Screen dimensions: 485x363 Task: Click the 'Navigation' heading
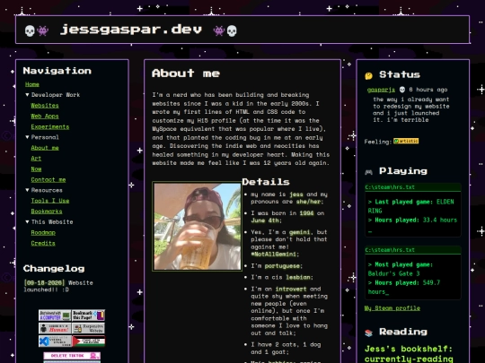point(57,71)
